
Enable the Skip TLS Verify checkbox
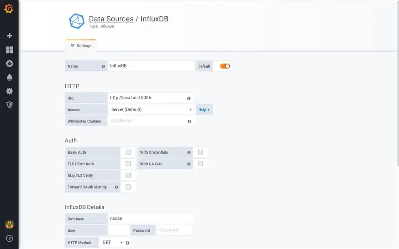pos(128,175)
